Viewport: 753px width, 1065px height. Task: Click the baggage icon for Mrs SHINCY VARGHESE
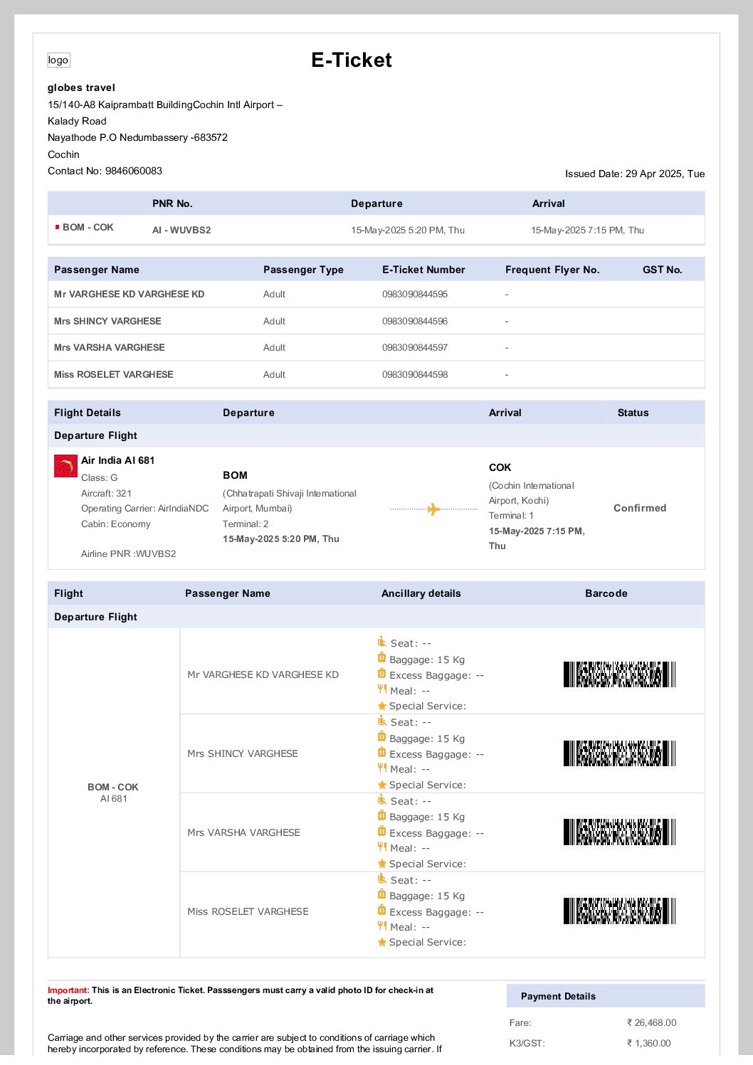381,737
